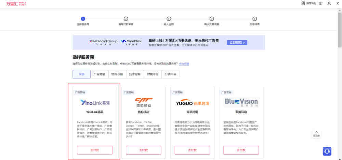Close the page with the X icon
The height and width of the screenshot is (160, 342).
click(338, 3)
